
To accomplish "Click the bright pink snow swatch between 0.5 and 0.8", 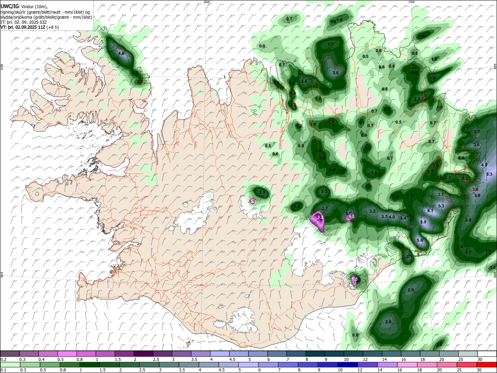I will pyautogui.click(x=67, y=354).
